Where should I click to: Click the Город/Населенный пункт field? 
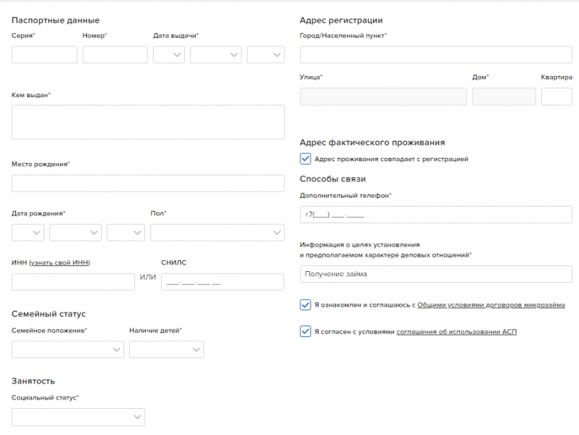coord(435,55)
